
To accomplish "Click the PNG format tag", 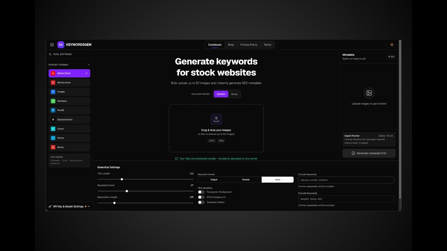I will click(x=221, y=141).
